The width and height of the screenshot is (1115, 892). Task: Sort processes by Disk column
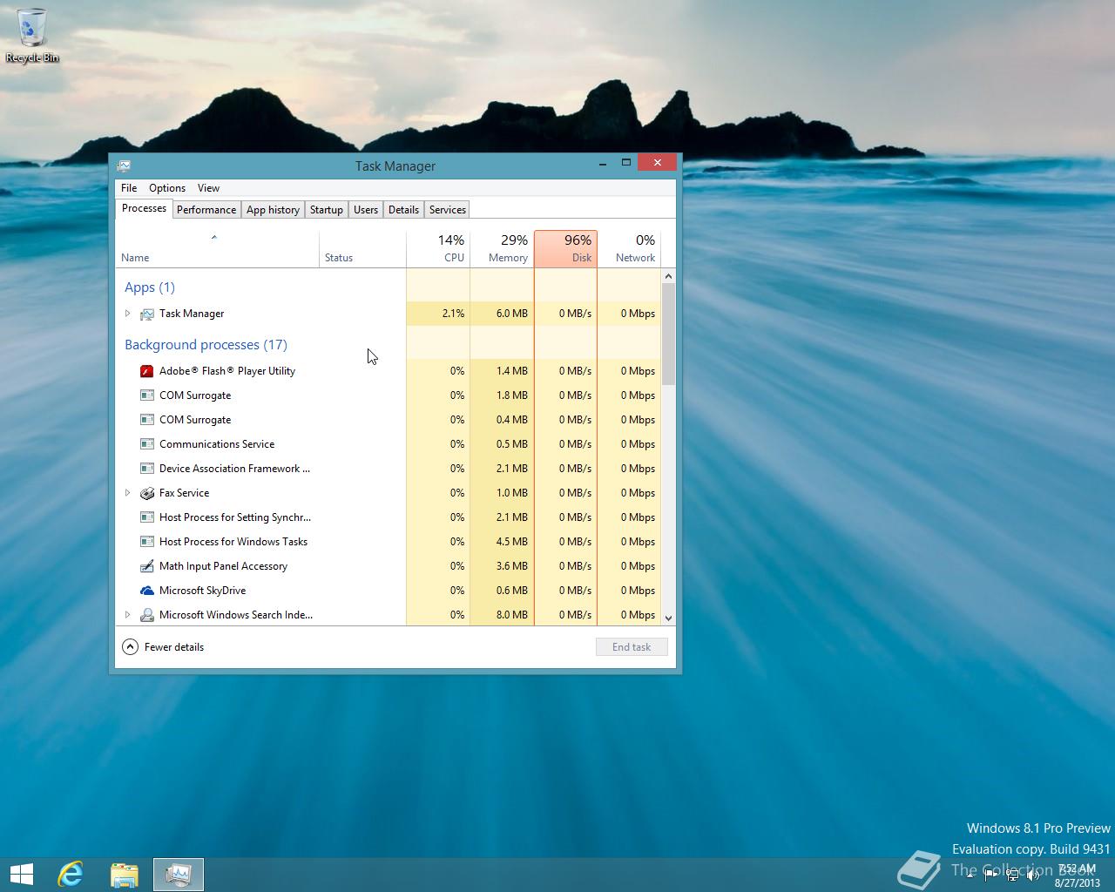tap(565, 249)
